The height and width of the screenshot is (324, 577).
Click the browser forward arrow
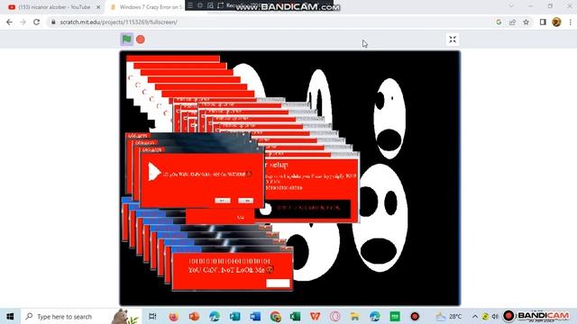[x=23, y=22]
